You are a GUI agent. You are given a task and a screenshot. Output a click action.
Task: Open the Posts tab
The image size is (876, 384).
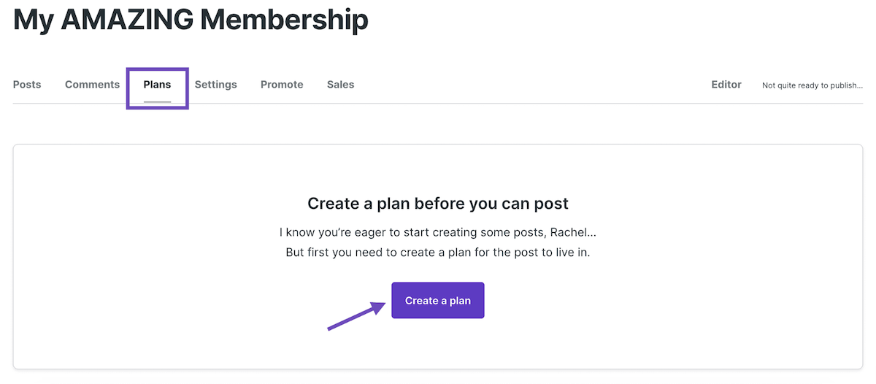[x=27, y=85]
